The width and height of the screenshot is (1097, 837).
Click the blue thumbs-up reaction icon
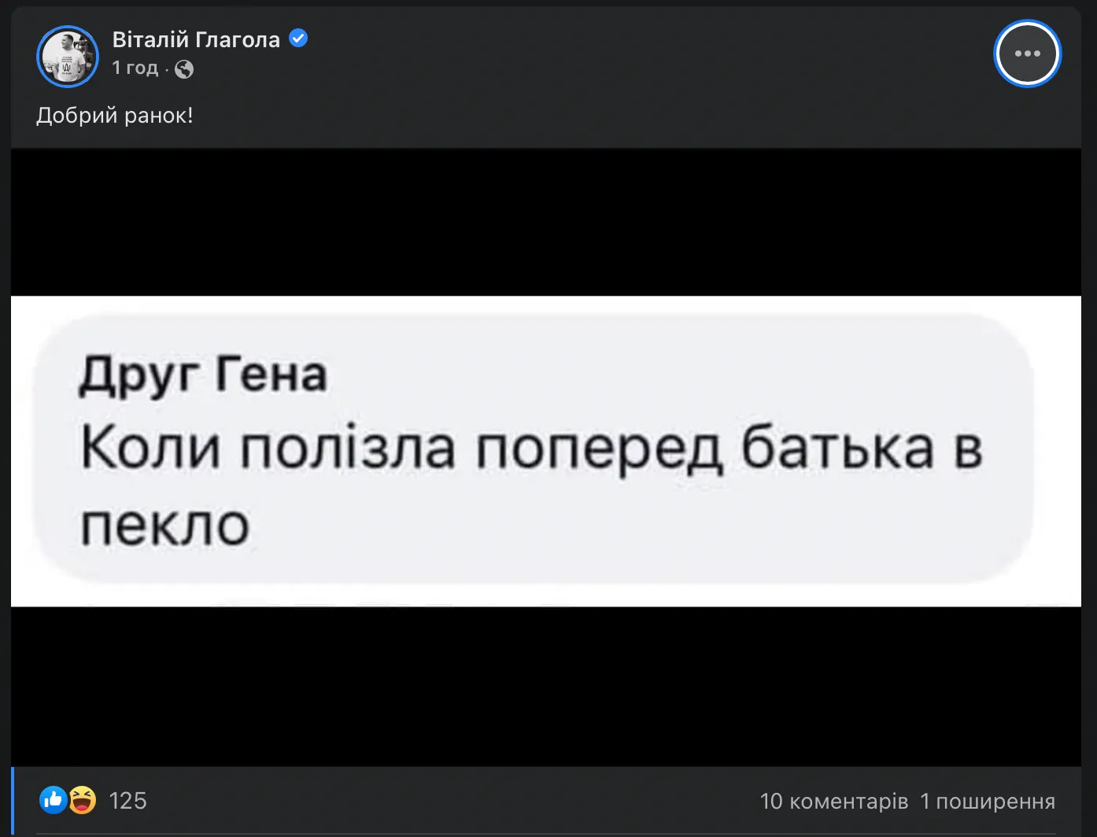tap(54, 800)
